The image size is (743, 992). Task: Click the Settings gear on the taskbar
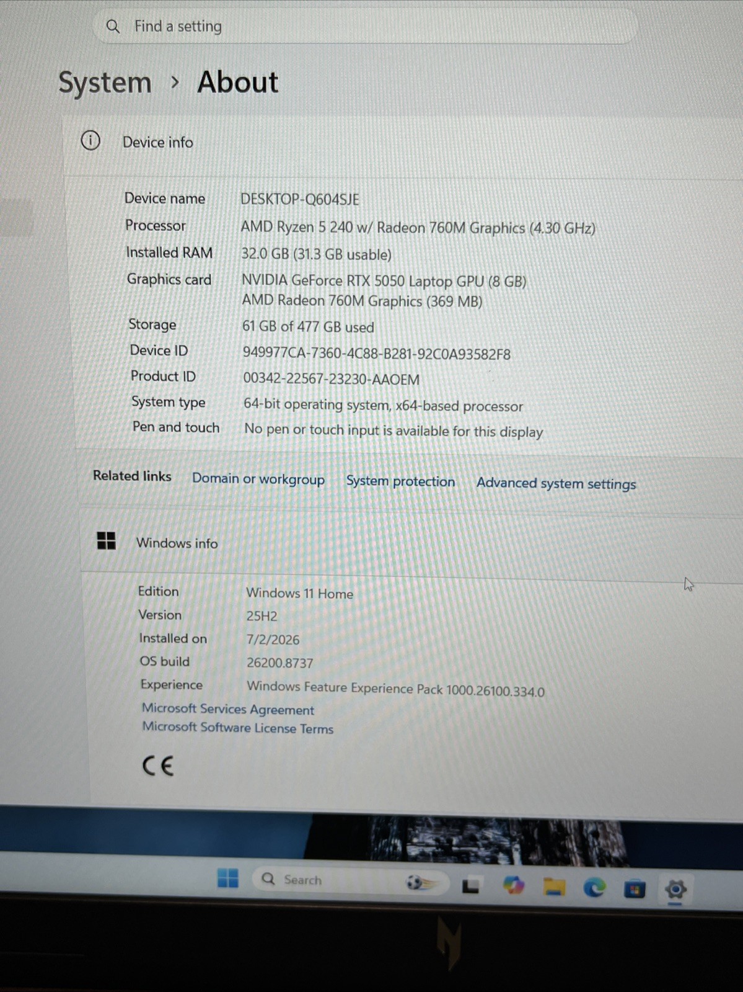(x=675, y=890)
